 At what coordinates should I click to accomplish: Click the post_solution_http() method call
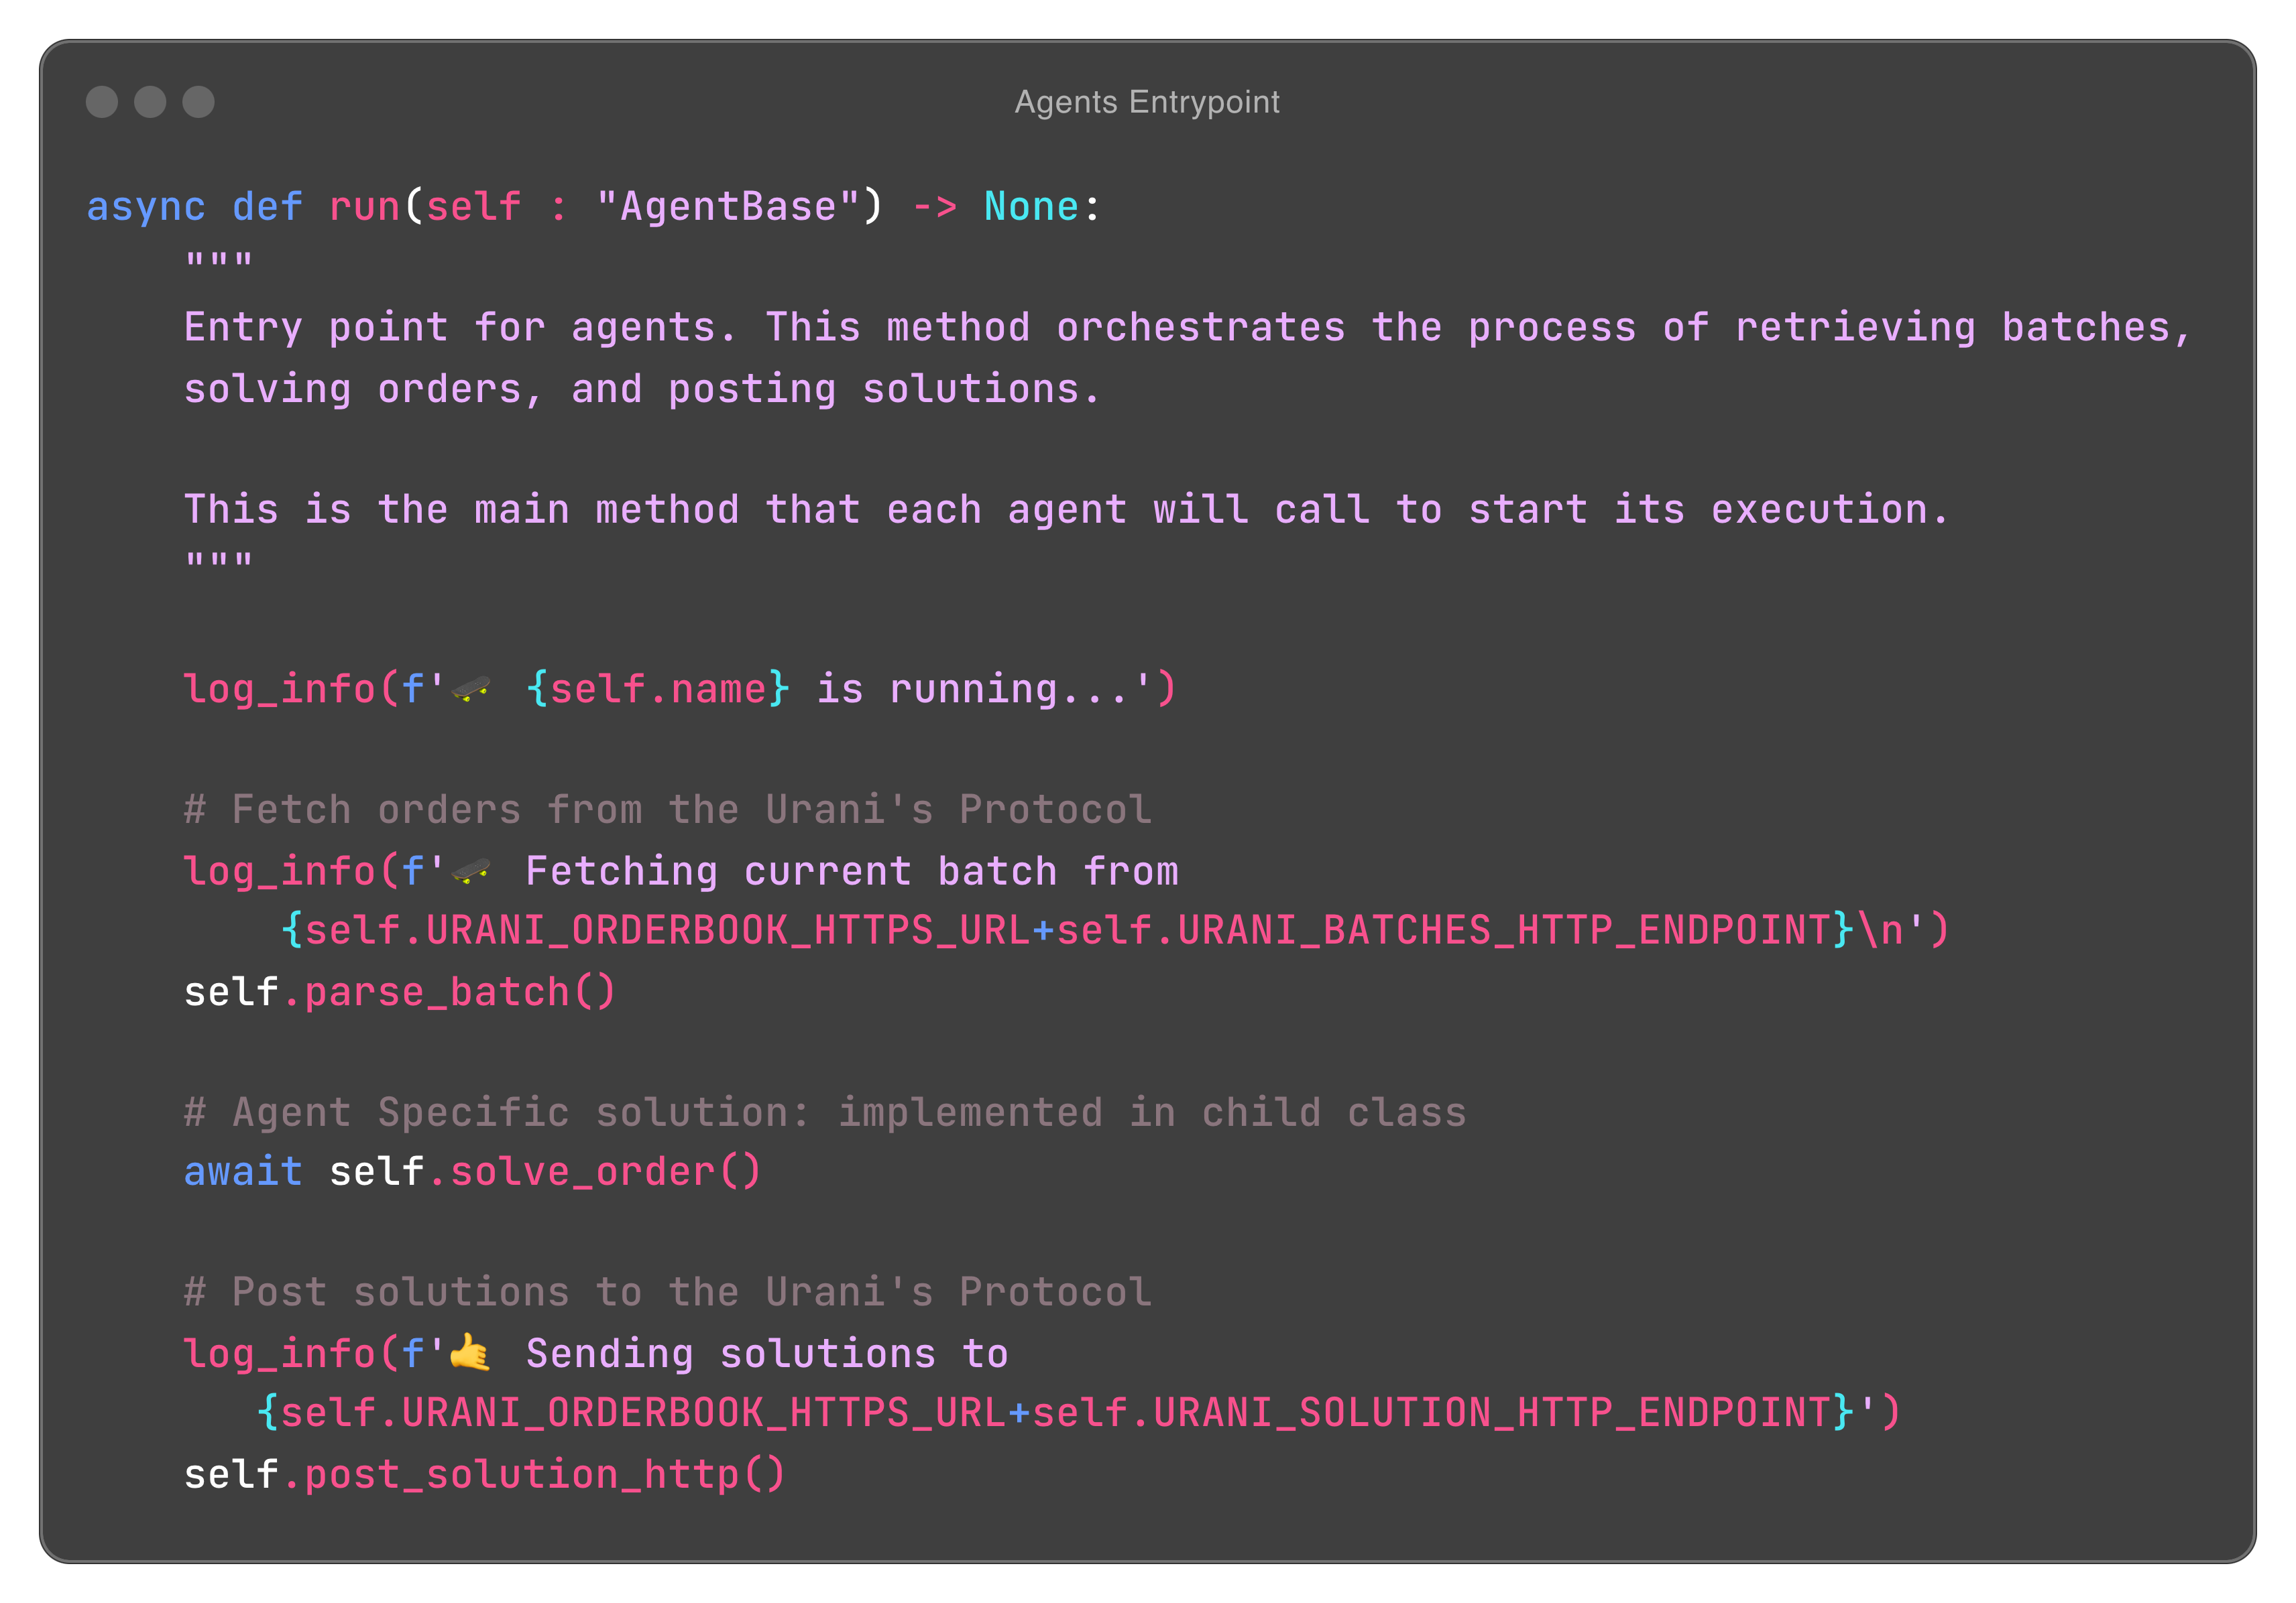pos(544,1474)
